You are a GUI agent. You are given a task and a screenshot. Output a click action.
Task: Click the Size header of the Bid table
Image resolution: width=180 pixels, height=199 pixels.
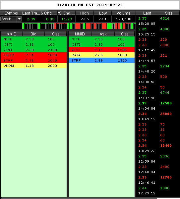56,34
